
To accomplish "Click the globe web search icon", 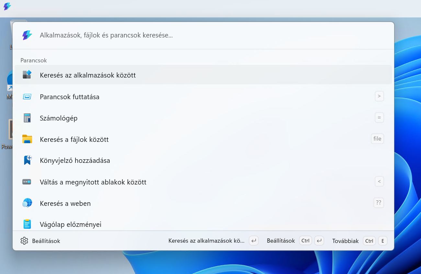I will (27, 203).
